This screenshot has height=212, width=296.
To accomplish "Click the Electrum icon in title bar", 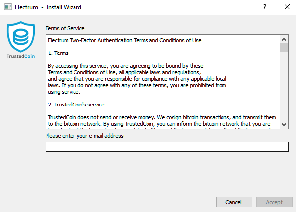I will 8,7.
